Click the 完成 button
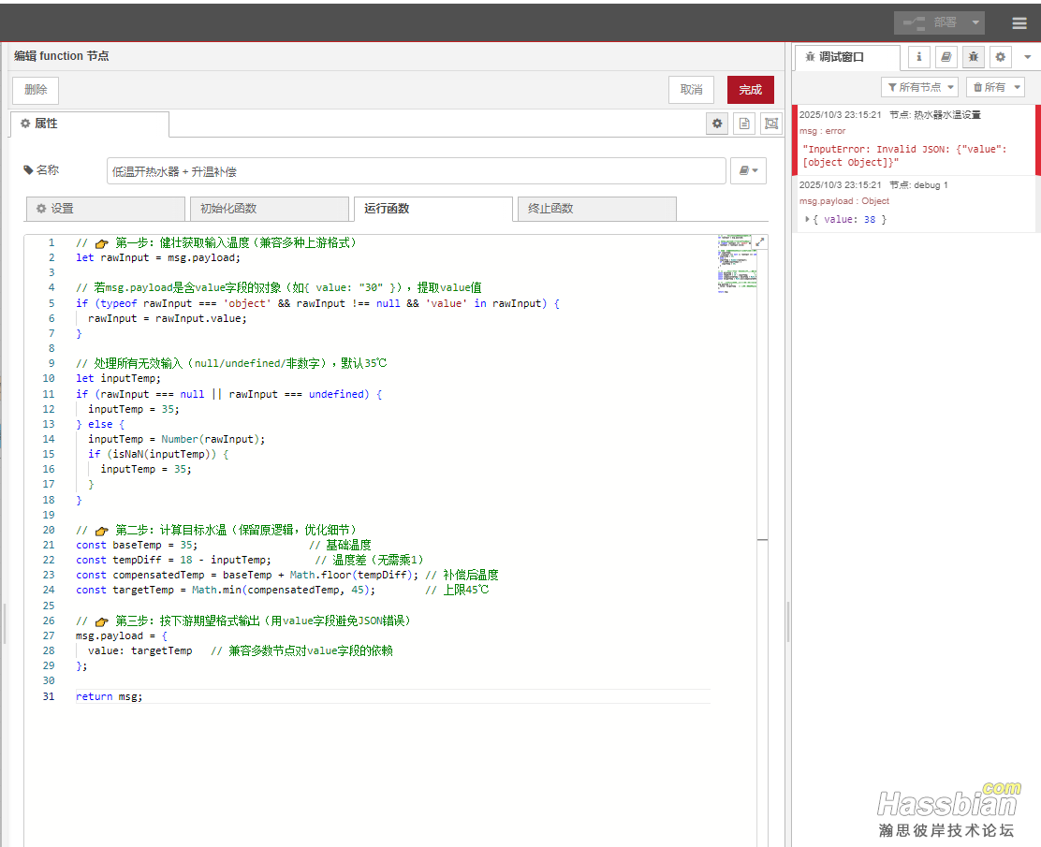The width and height of the screenshot is (1041, 847). 750,90
